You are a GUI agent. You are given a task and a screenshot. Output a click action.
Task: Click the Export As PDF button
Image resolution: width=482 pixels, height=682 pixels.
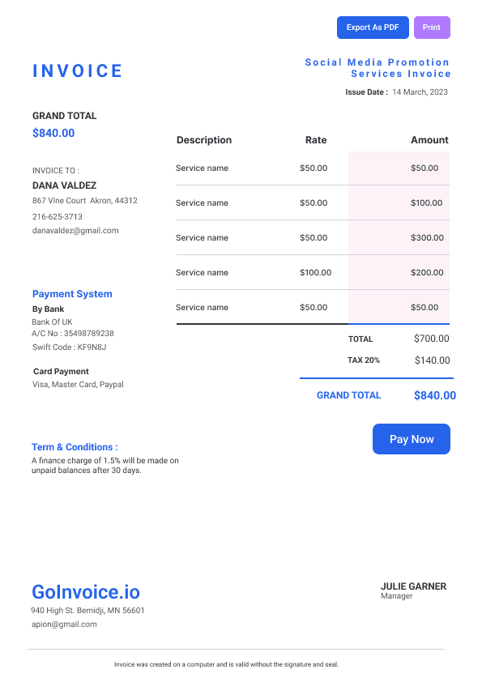pos(373,28)
